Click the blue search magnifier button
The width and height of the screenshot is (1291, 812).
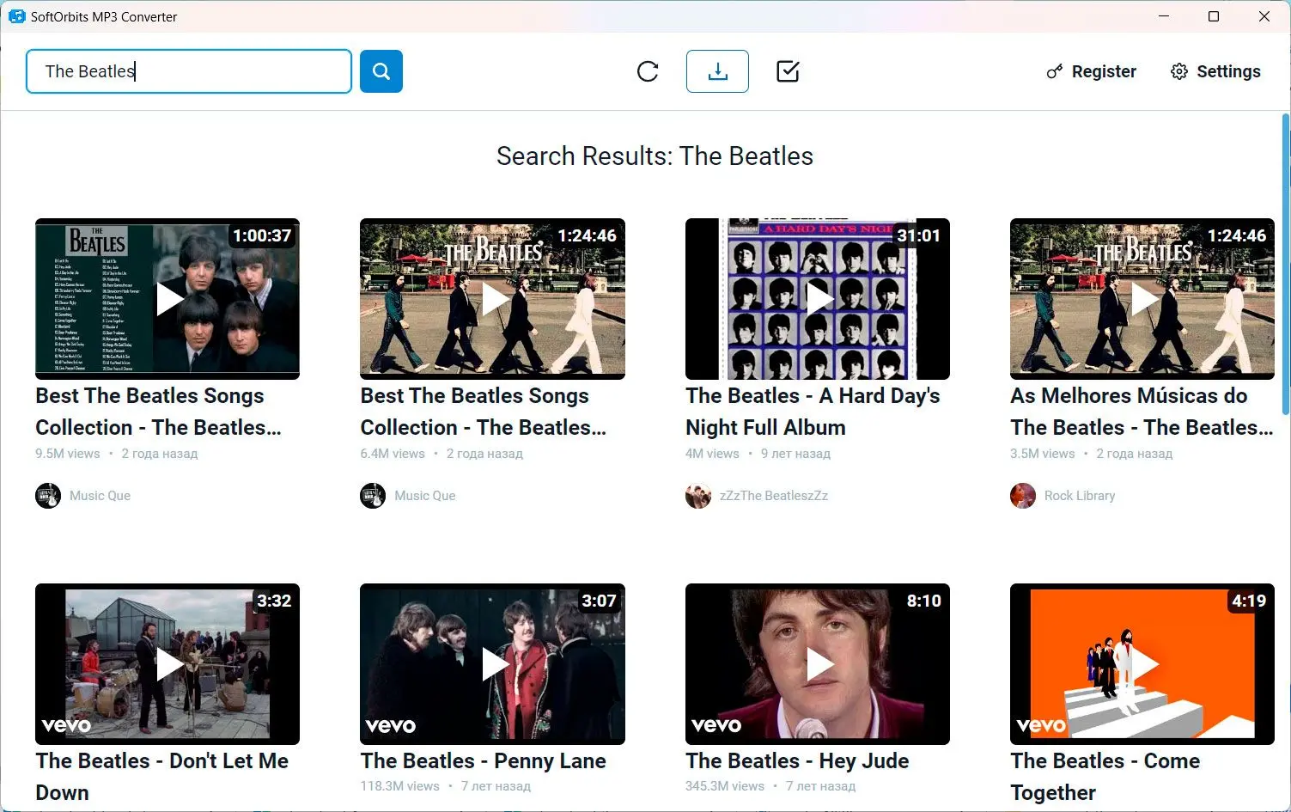tap(381, 71)
